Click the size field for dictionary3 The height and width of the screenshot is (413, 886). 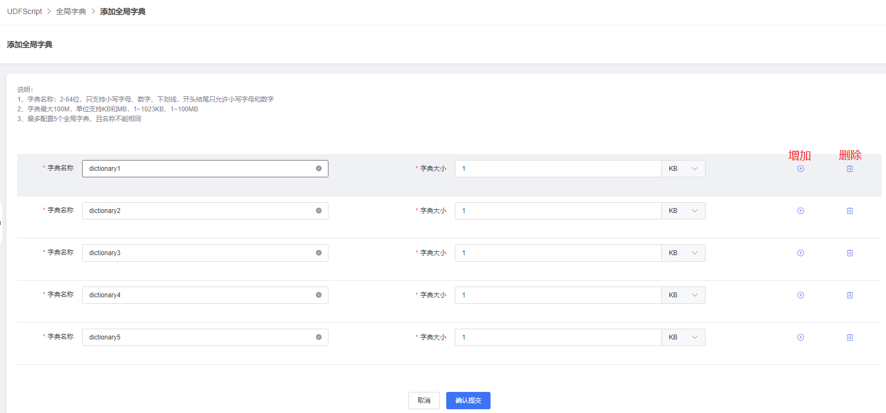558,253
